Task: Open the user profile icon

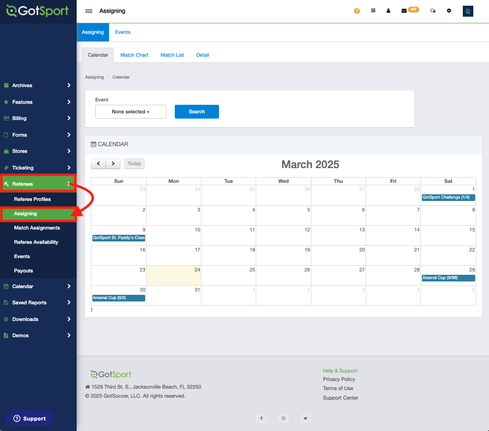Action: pos(389,10)
